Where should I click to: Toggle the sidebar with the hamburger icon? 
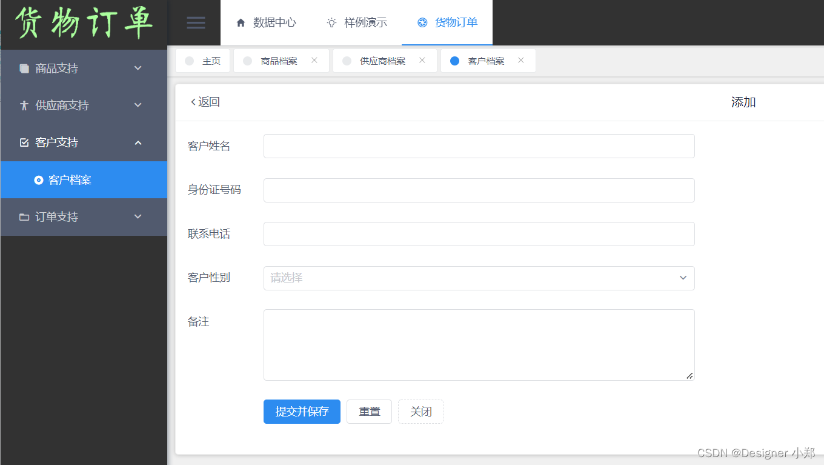tap(196, 23)
